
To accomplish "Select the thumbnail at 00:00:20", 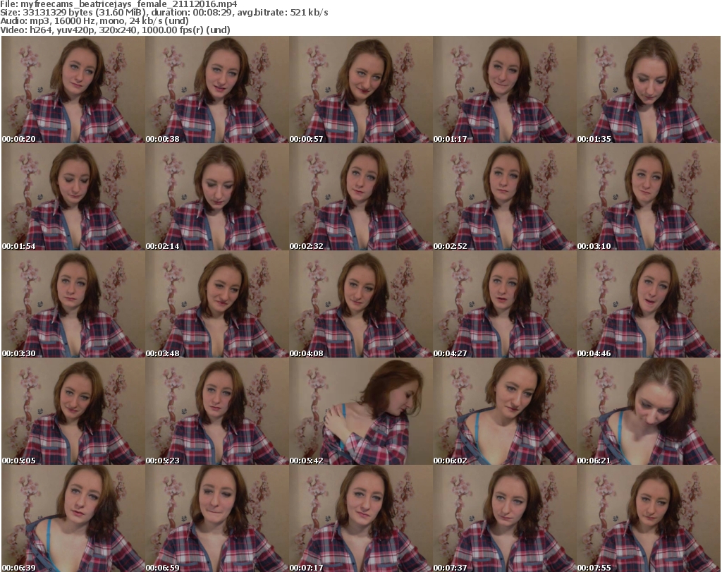I will (73, 90).
